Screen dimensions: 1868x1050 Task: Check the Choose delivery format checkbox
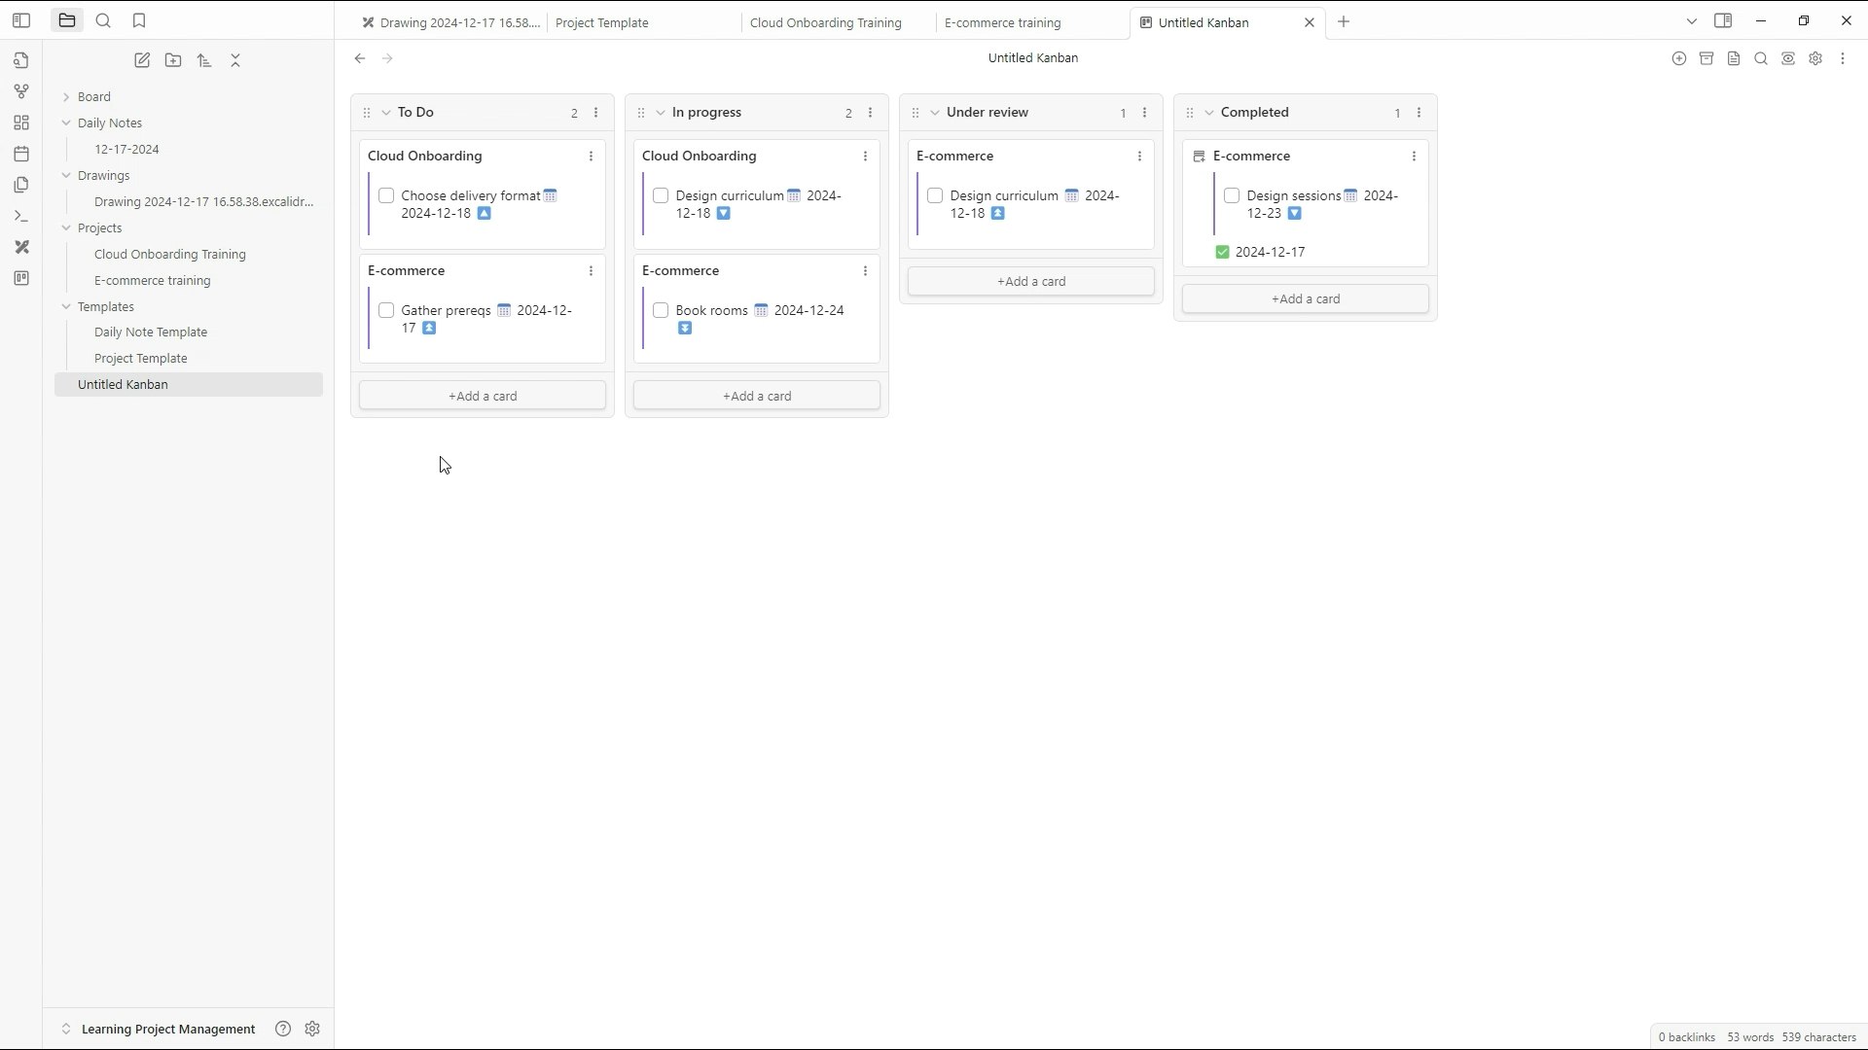coord(386,195)
